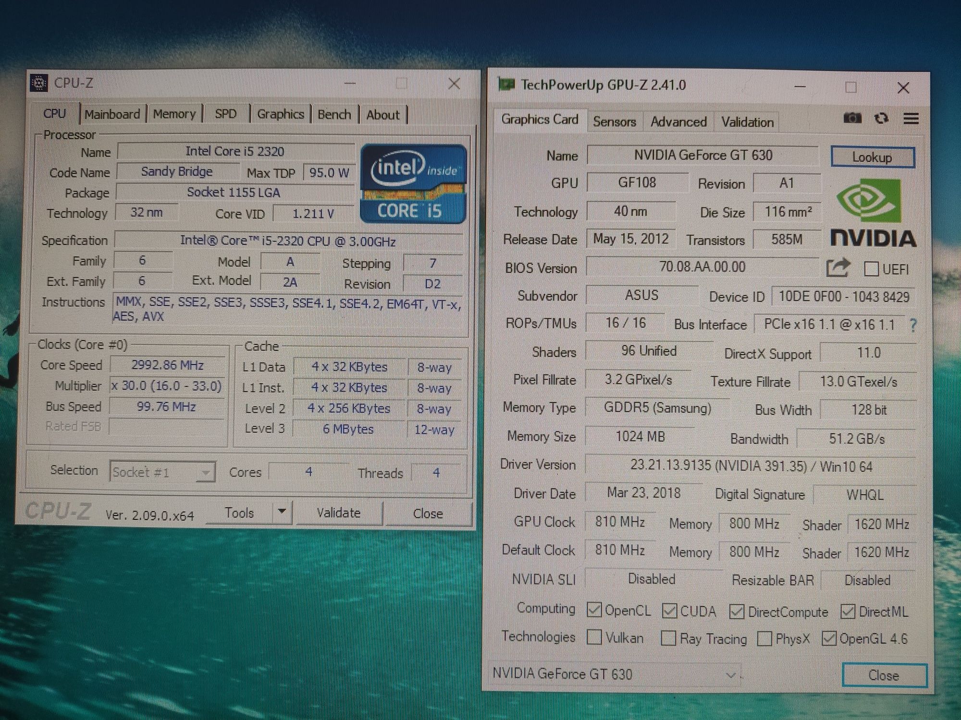Click the Memory Type value GDDR5 (Samsung)
Image resolution: width=961 pixels, height=720 pixels.
point(657,408)
